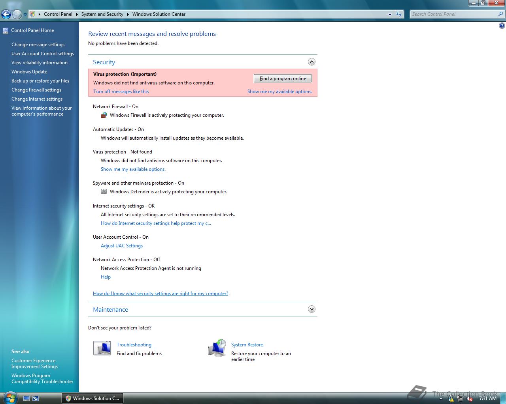Open How do I know what security settings link
This screenshot has width=506, height=404.
[160, 294]
